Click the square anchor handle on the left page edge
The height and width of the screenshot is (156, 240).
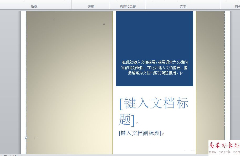[26, 138]
